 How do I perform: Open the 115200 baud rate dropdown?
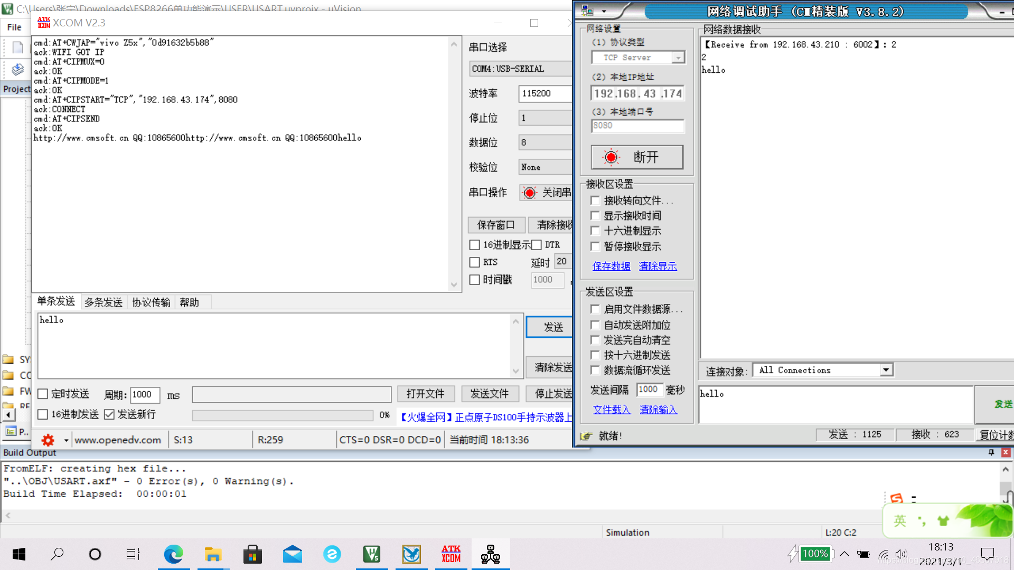tap(546, 93)
